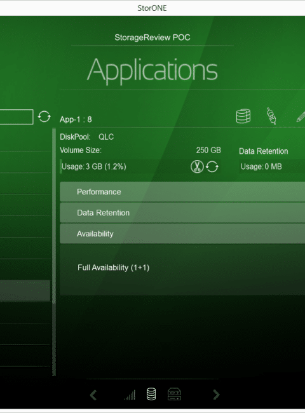Click the application list vertical scrollbar

(x=54, y=252)
